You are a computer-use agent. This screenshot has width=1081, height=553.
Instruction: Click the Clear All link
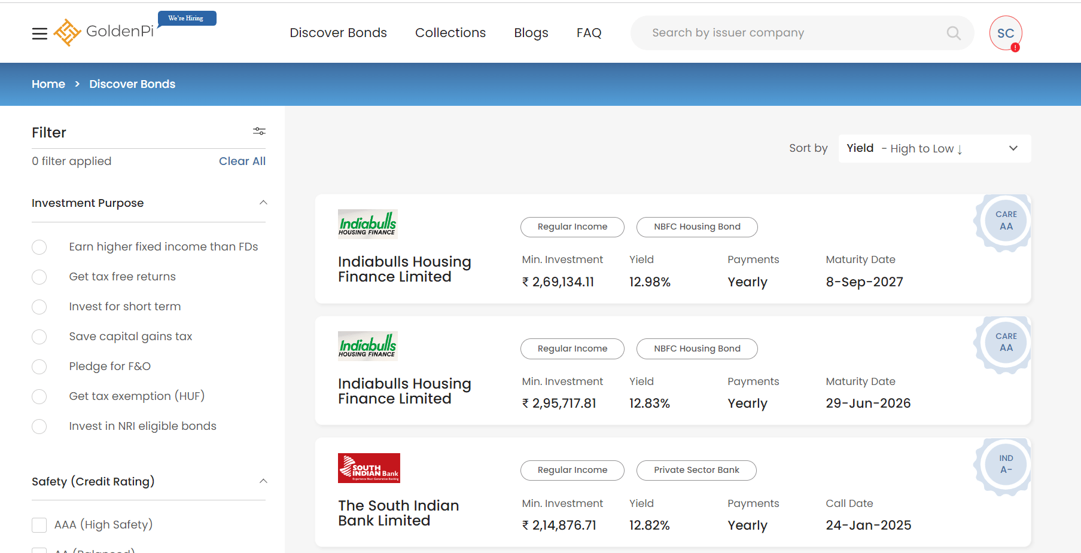(242, 161)
